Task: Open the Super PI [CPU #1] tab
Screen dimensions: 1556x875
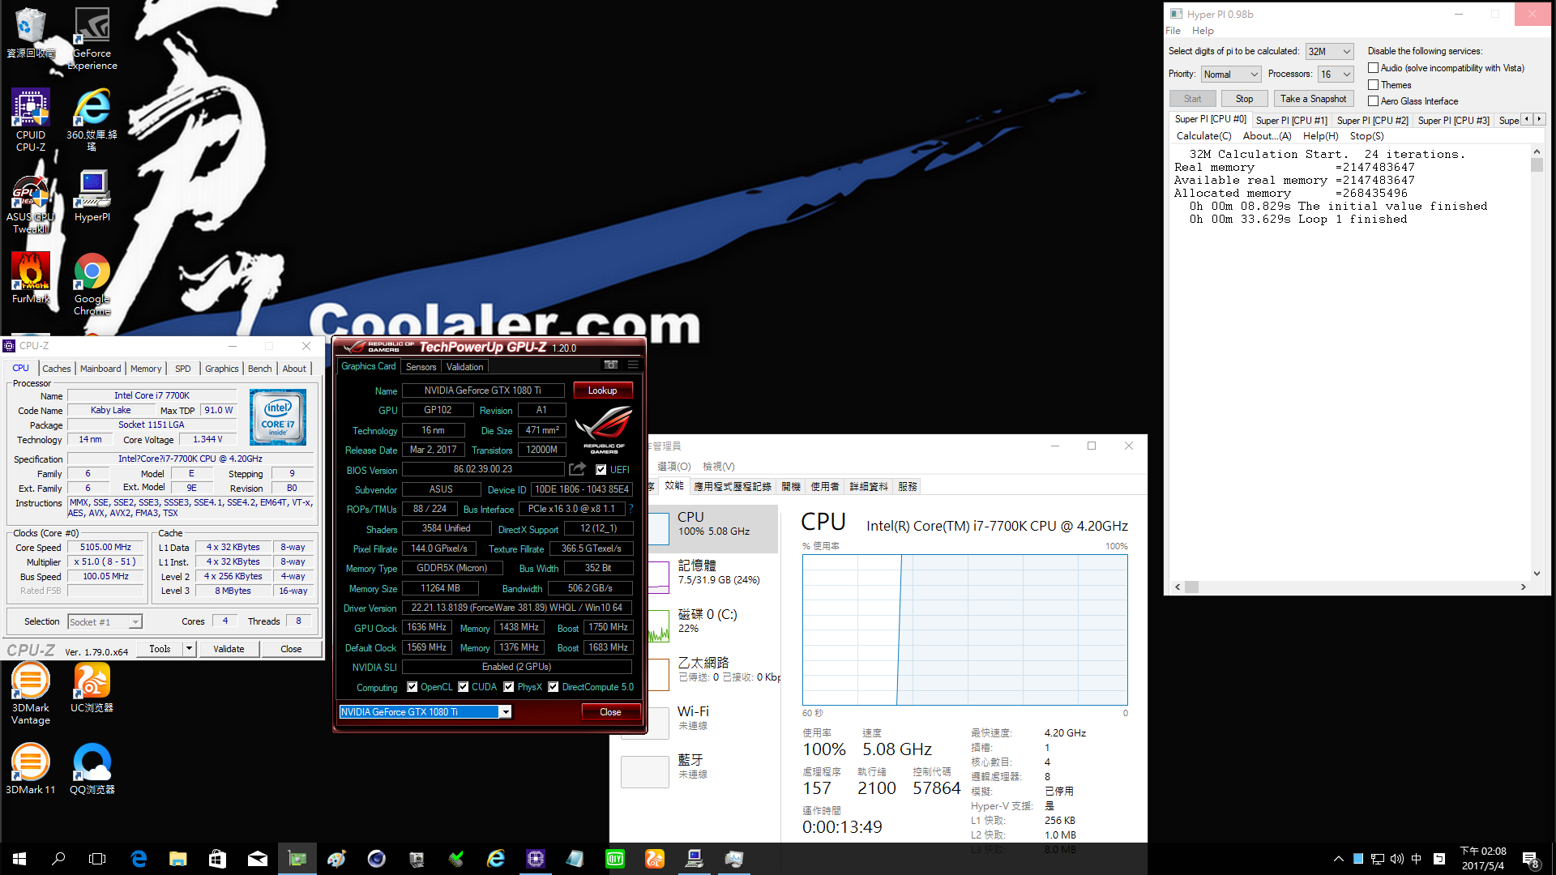Action: click(x=1292, y=120)
